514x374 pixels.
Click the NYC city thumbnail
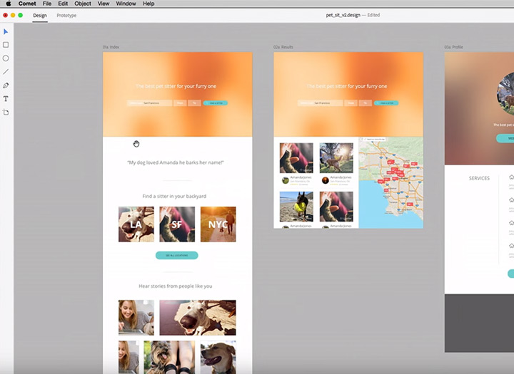[x=218, y=224]
